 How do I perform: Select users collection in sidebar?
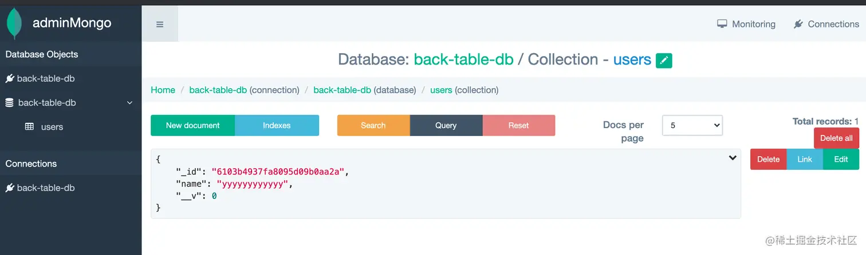click(x=52, y=127)
